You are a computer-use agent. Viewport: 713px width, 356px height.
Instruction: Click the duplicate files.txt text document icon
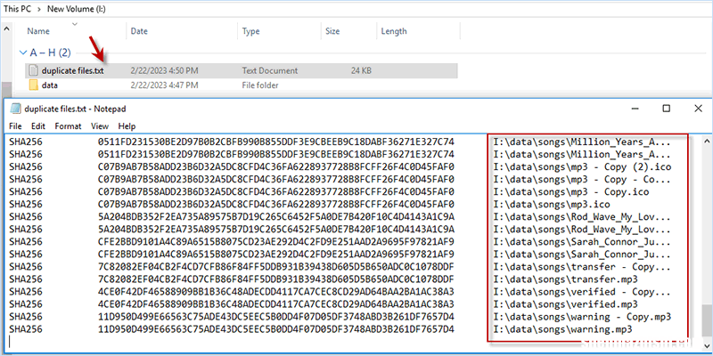click(33, 70)
